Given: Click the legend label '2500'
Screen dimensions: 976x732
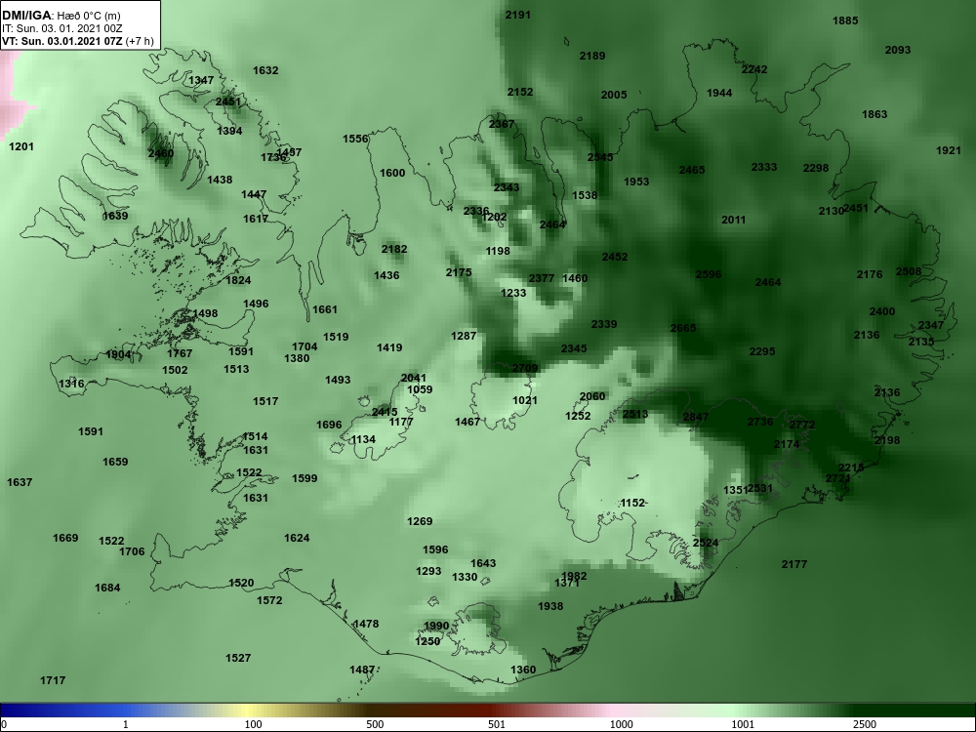Looking at the screenshot, I should click(865, 724).
